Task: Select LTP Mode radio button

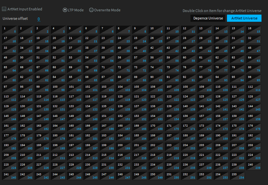Action: click(65, 10)
